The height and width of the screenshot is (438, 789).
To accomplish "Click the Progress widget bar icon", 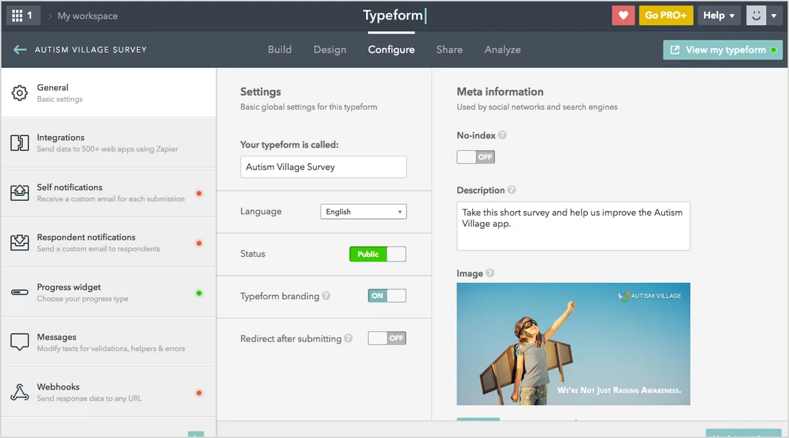I will pyautogui.click(x=20, y=292).
